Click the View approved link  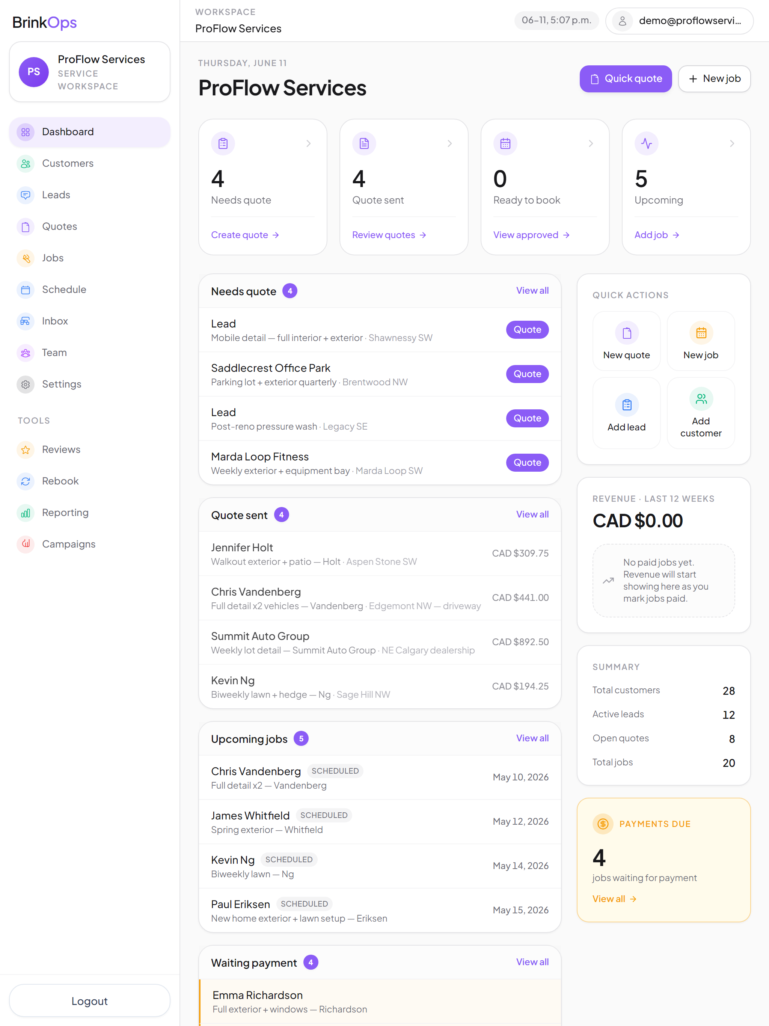532,235
